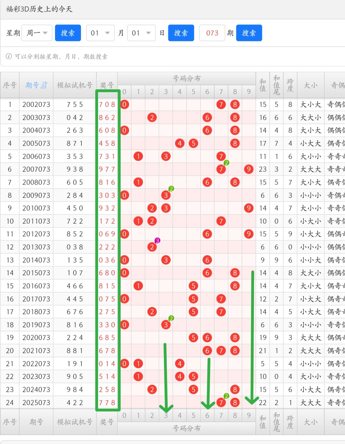This screenshot has height=444, width=345.
Task: Click green badge 2 on ball 7 in row 2025073
Action: (x=226, y=396)
